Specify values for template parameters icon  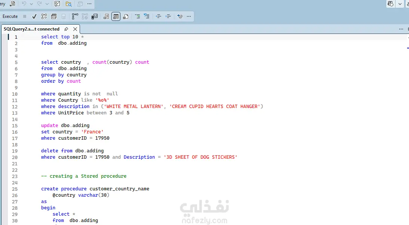pyautogui.click(x=180, y=16)
